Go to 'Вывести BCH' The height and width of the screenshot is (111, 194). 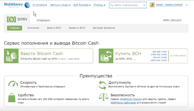click(x=77, y=28)
